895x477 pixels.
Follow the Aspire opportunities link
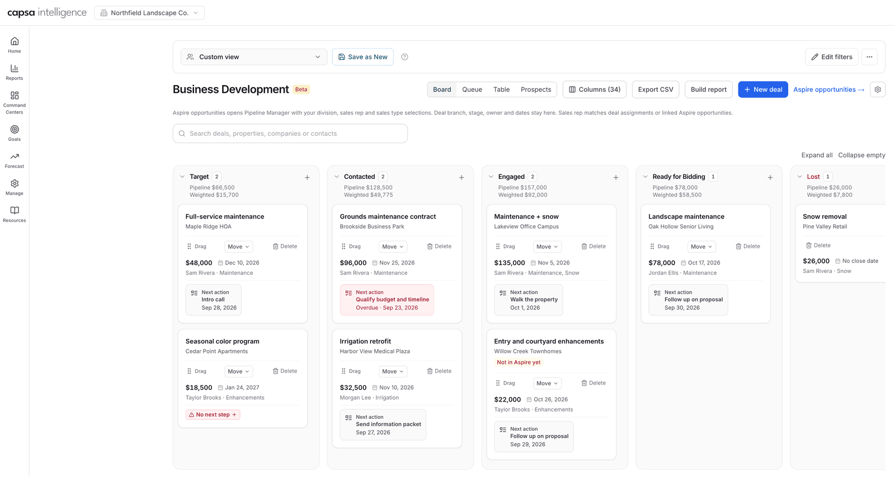pos(829,89)
